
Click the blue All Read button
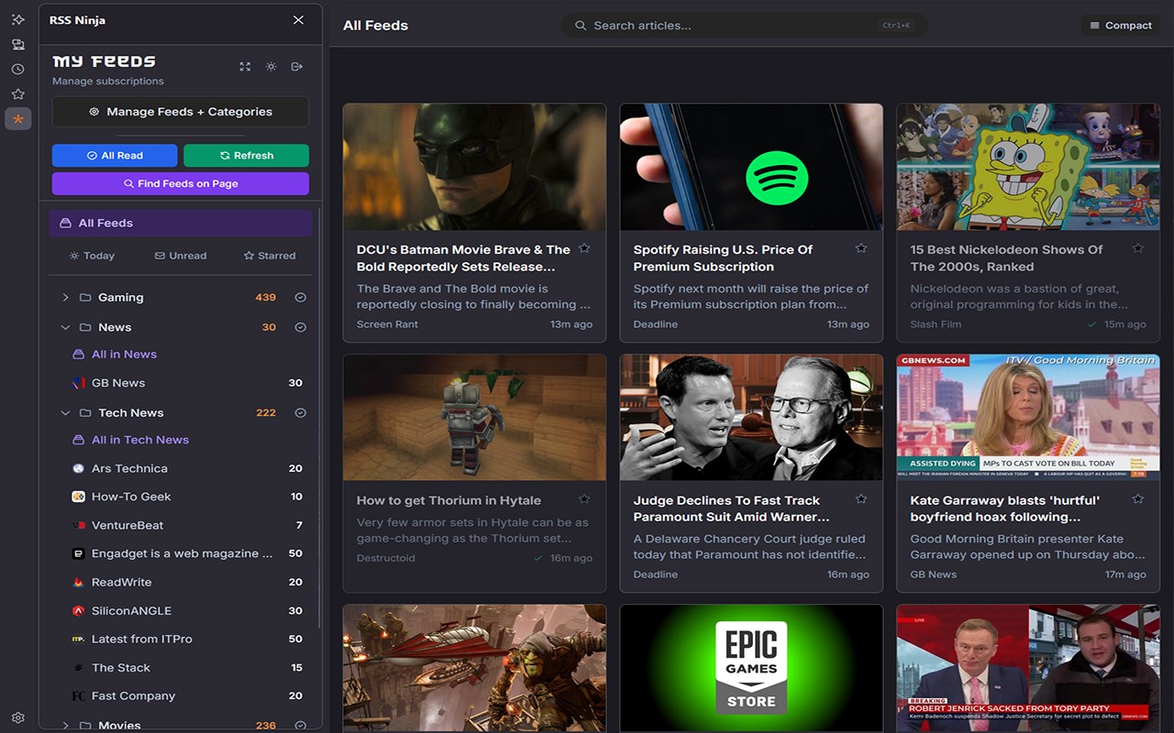tap(115, 156)
